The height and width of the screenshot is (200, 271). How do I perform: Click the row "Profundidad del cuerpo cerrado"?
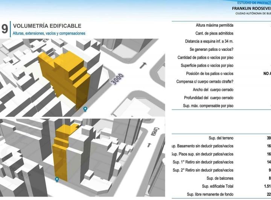click(x=209, y=98)
